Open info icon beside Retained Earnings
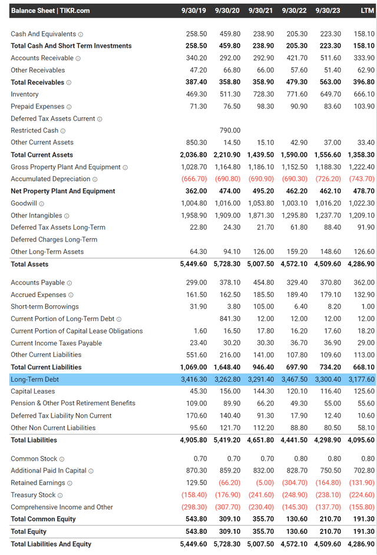The width and height of the screenshot is (377, 555). [x=70, y=483]
